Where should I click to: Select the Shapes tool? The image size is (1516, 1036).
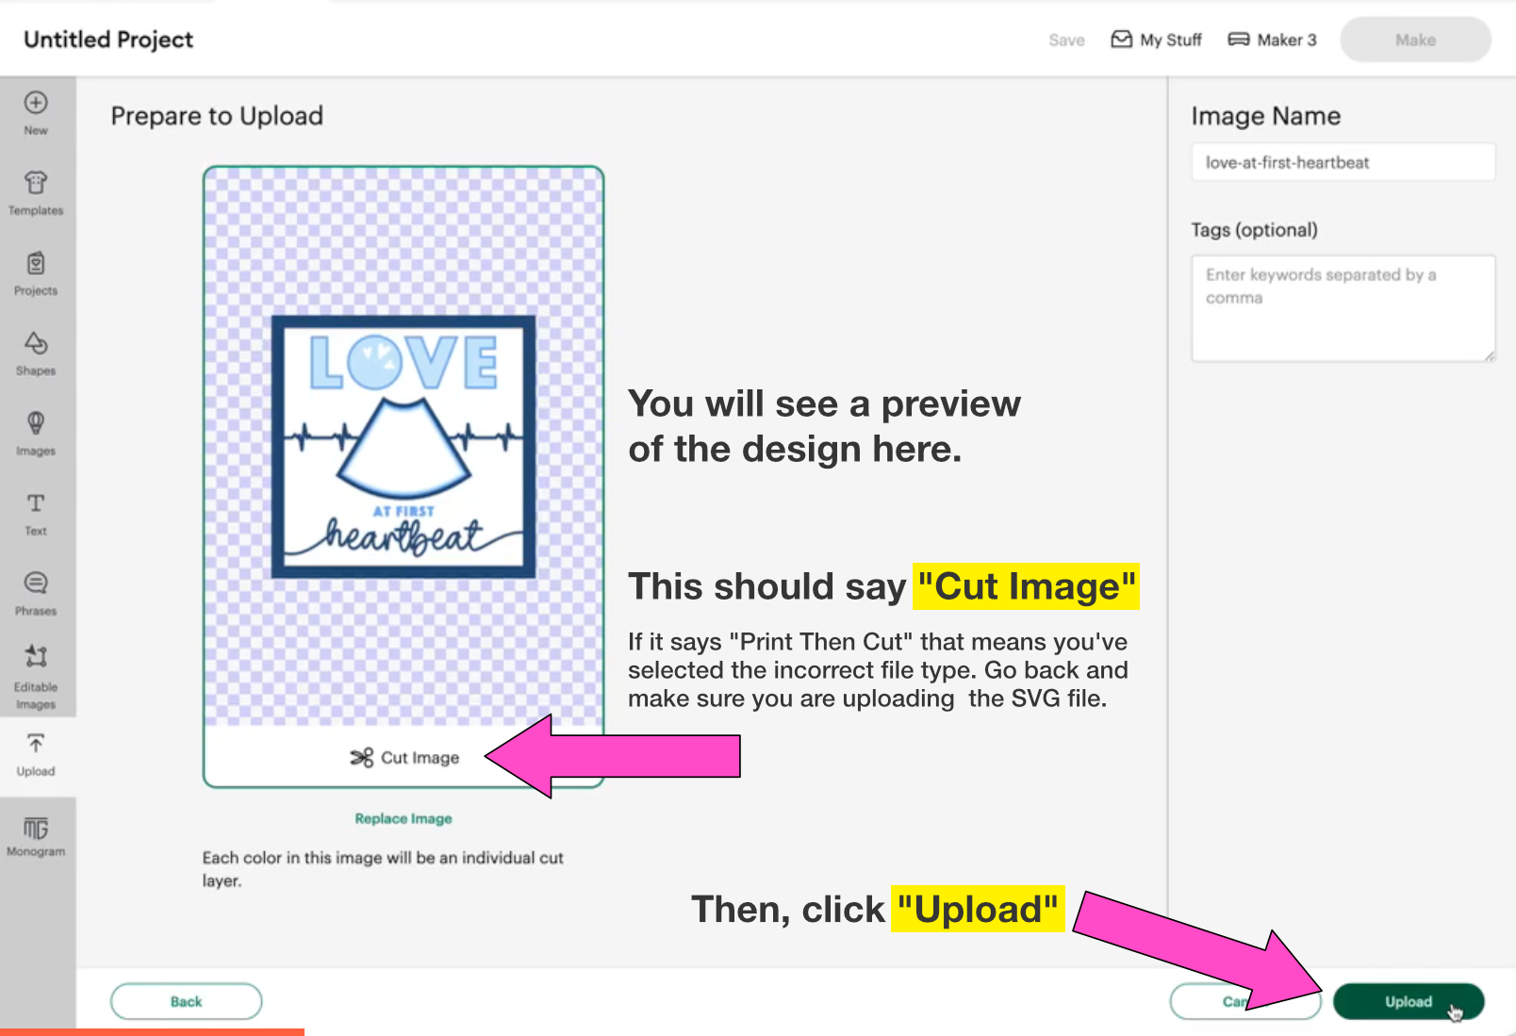tap(36, 353)
